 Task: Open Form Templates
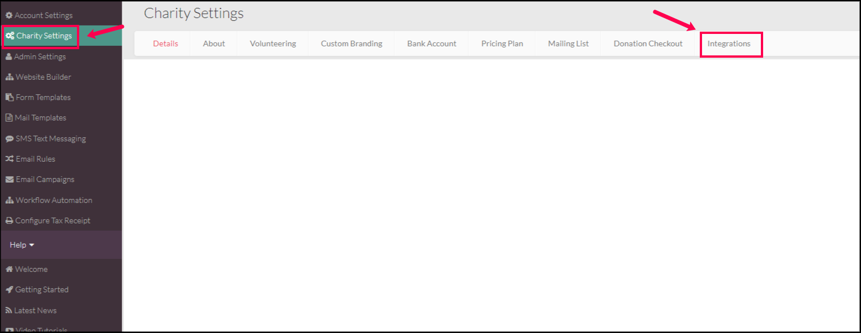tap(43, 97)
